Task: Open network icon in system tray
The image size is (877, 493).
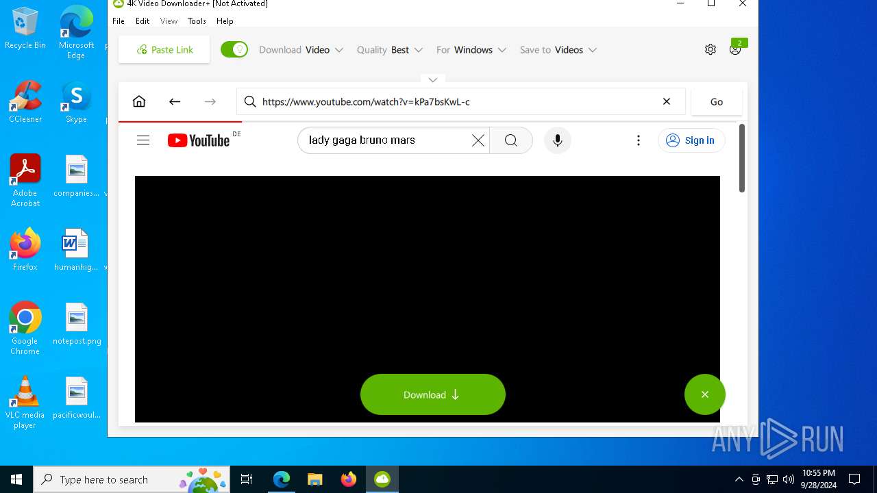Action: [772, 479]
